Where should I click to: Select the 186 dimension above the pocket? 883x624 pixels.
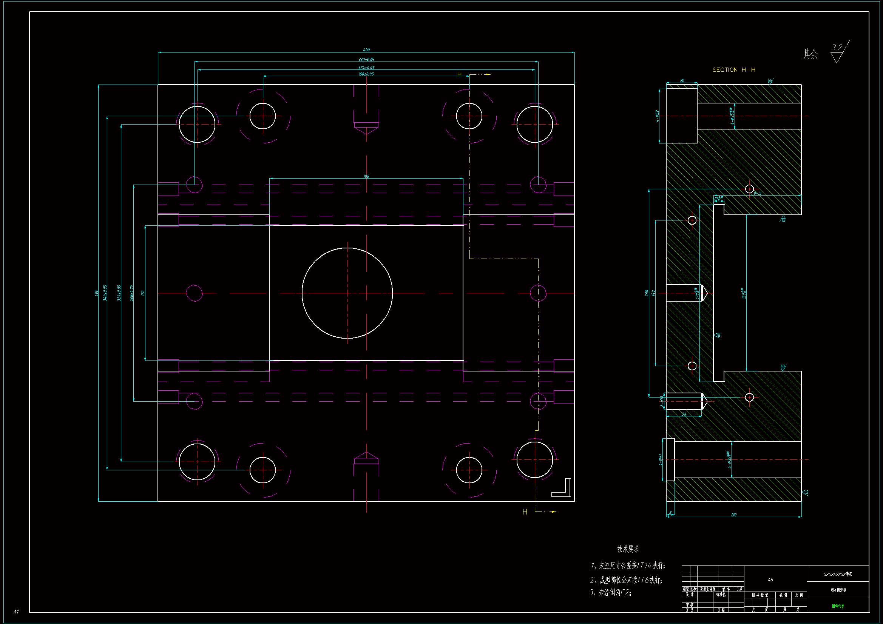[366, 176]
